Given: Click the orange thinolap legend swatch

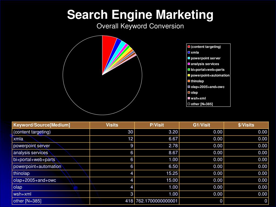Looking at the screenshot, I should [x=189, y=81].
